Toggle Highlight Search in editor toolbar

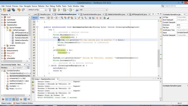pos(72,18)
